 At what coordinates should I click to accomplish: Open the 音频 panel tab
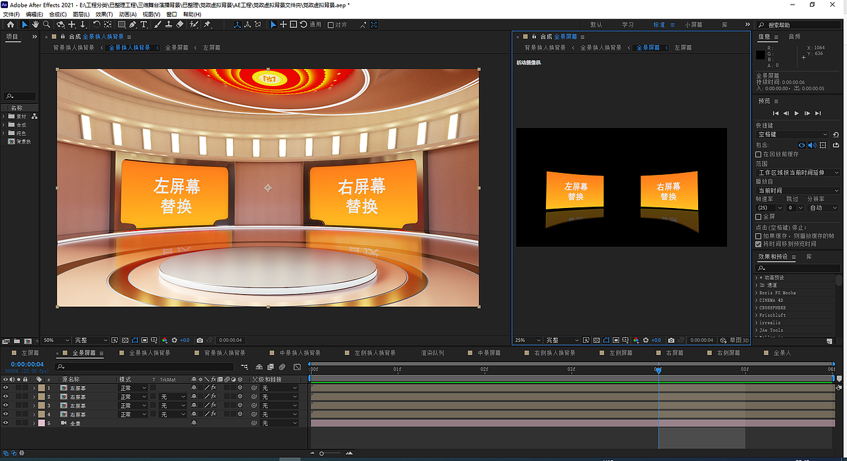795,37
